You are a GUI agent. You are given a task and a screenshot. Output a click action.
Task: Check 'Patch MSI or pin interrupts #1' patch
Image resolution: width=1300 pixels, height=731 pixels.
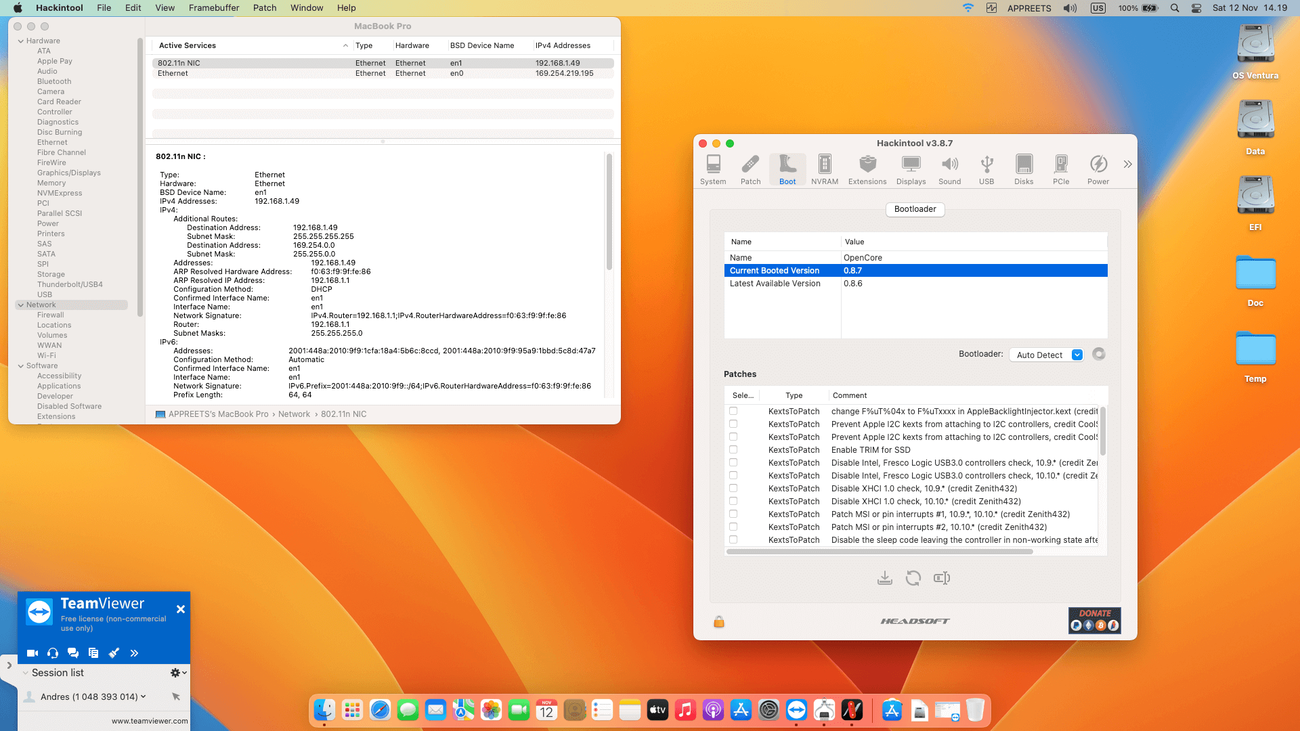coord(733,514)
